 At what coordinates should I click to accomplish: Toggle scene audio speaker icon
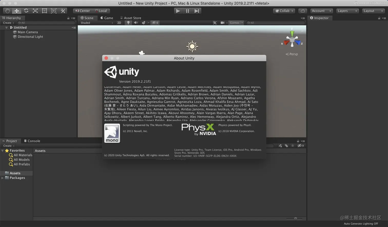[x=136, y=23]
